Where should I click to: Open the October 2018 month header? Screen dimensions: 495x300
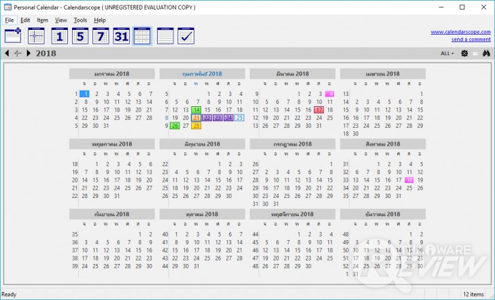(203, 214)
